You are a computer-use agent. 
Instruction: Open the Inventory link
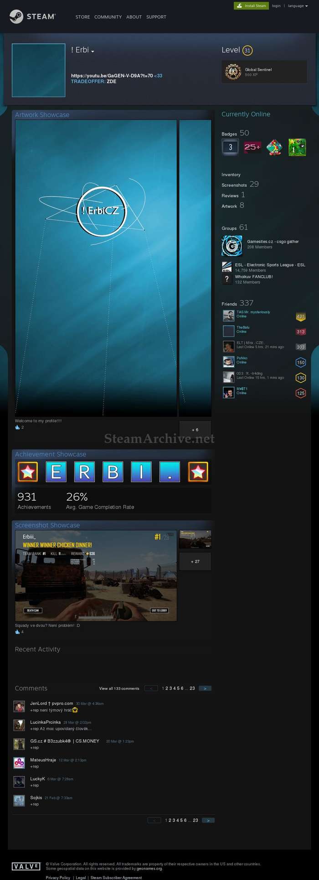coord(231,175)
